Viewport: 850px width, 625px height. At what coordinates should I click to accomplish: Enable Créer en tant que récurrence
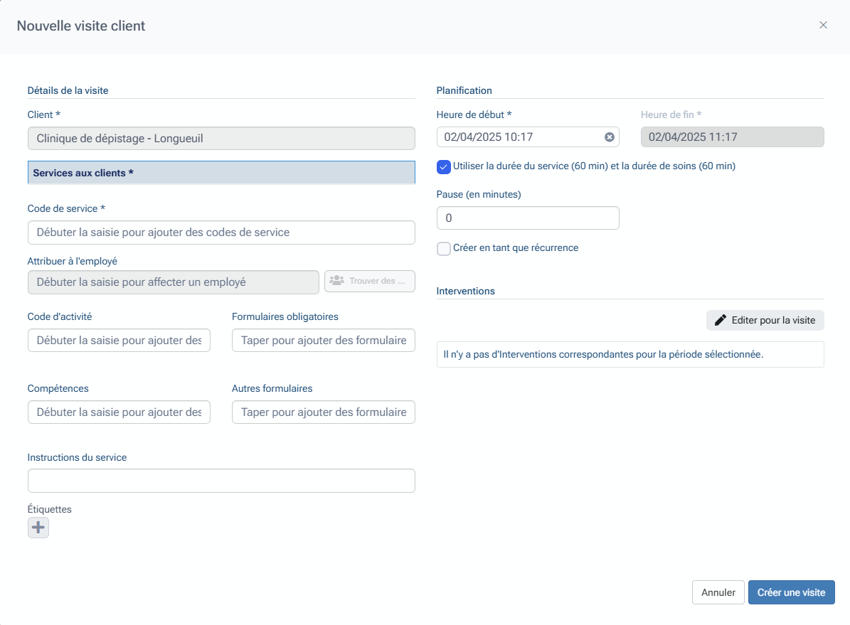[x=444, y=249]
